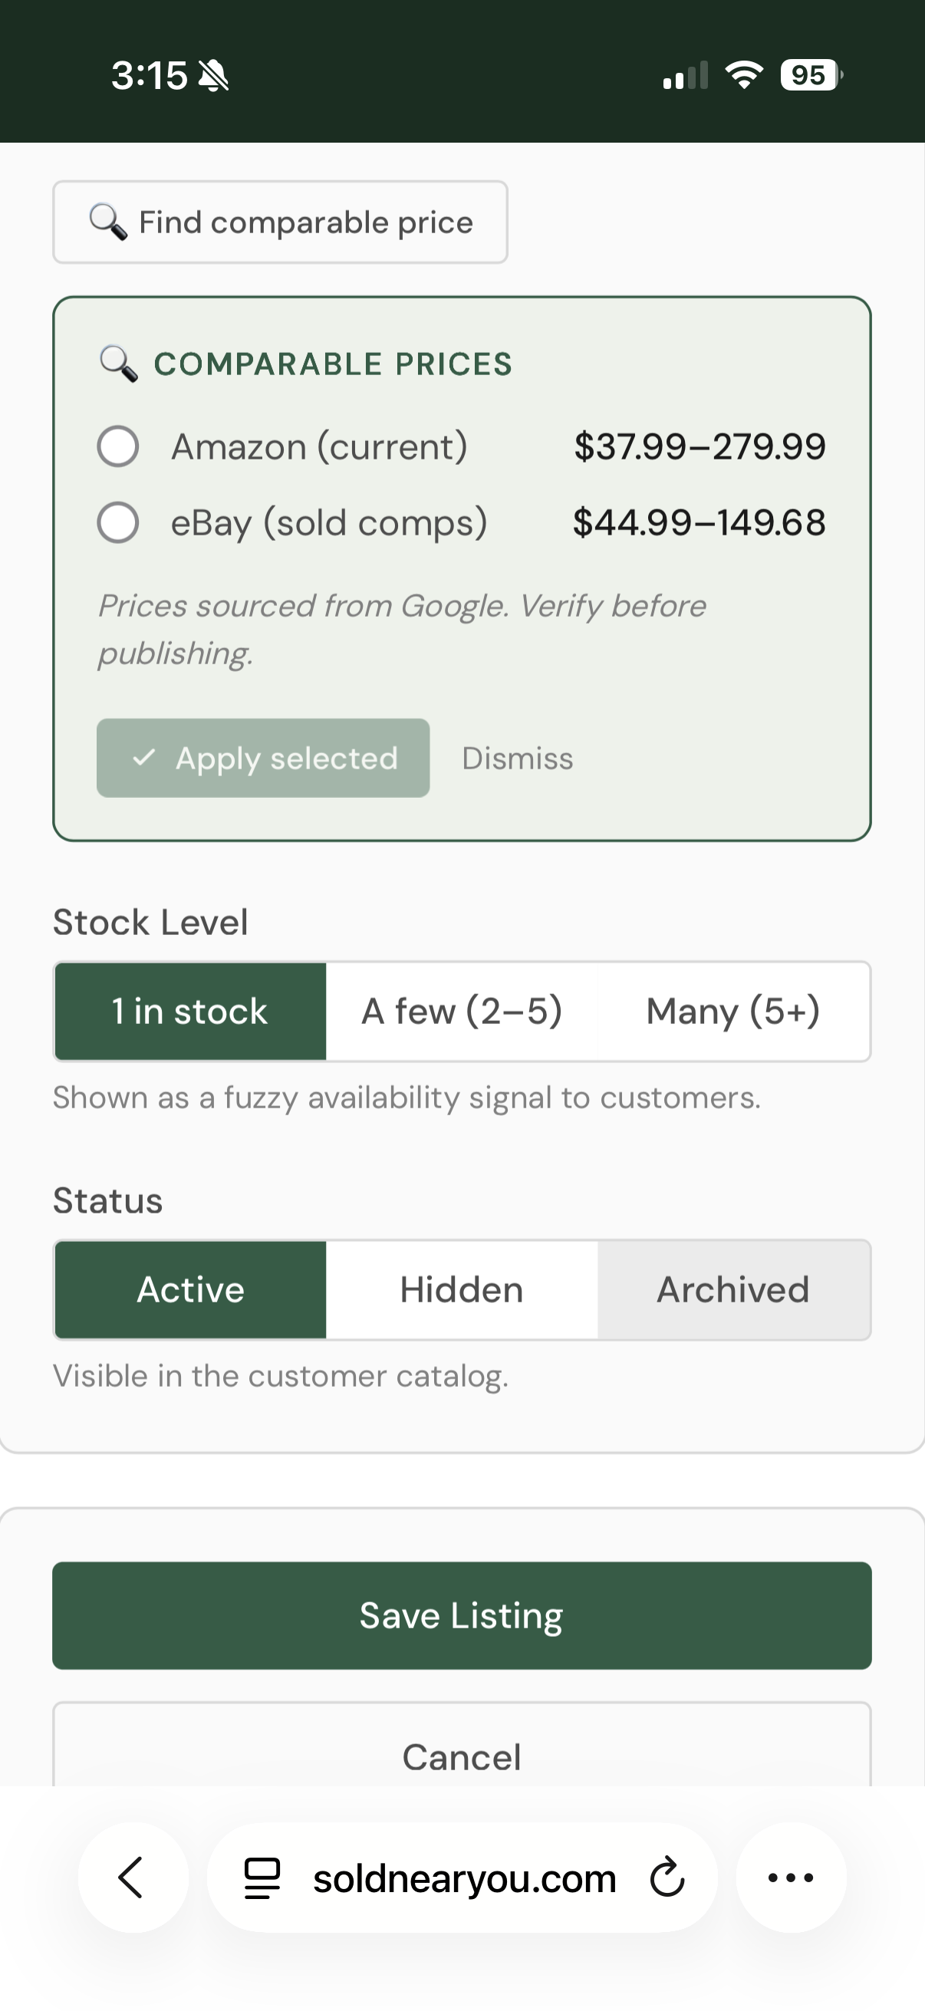Set stock level to 1 in stock
The image size is (925, 2011).
tap(189, 1012)
